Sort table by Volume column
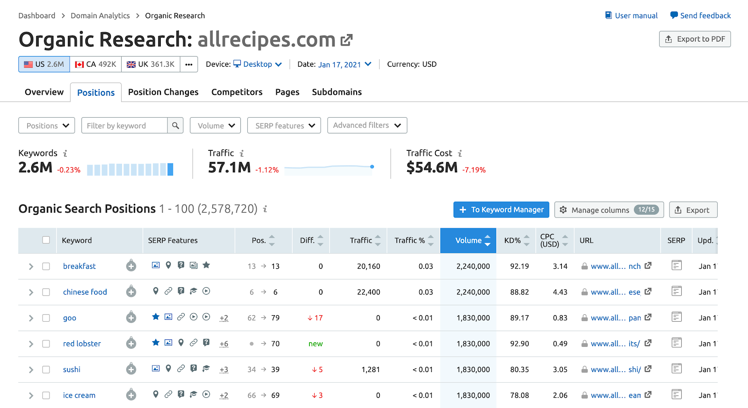This screenshot has width=748, height=408. tap(468, 240)
